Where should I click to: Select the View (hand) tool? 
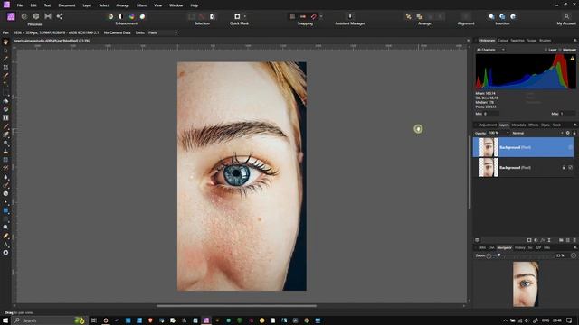pyautogui.click(x=5, y=42)
